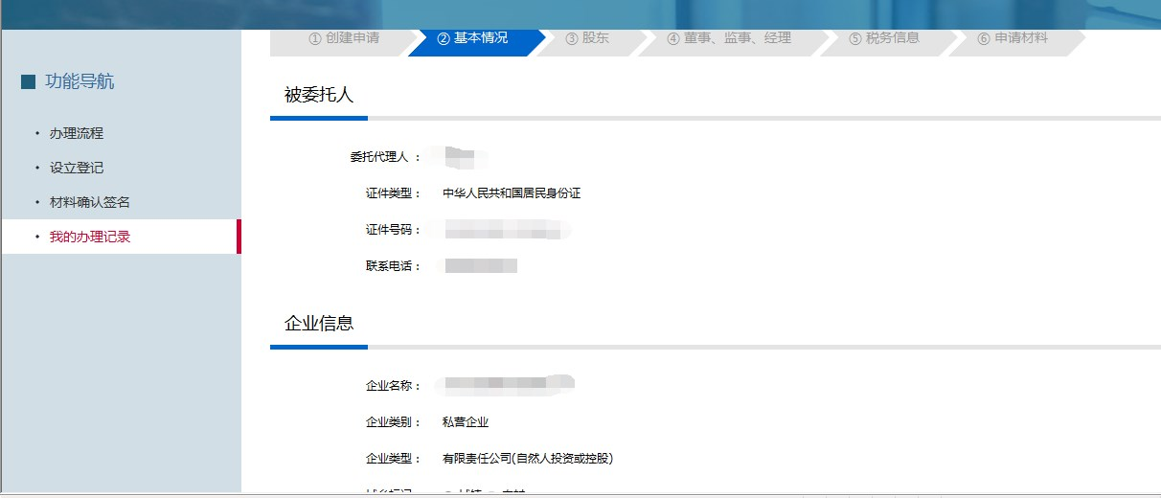Go to step ① 创建申请
1161x498 pixels.
pyautogui.click(x=343, y=38)
